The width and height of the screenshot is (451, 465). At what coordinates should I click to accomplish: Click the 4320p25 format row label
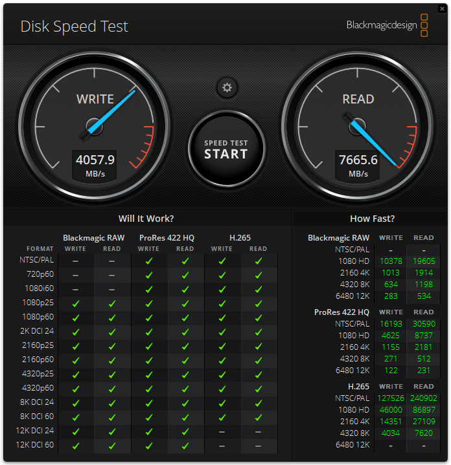pyautogui.click(x=38, y=374)
